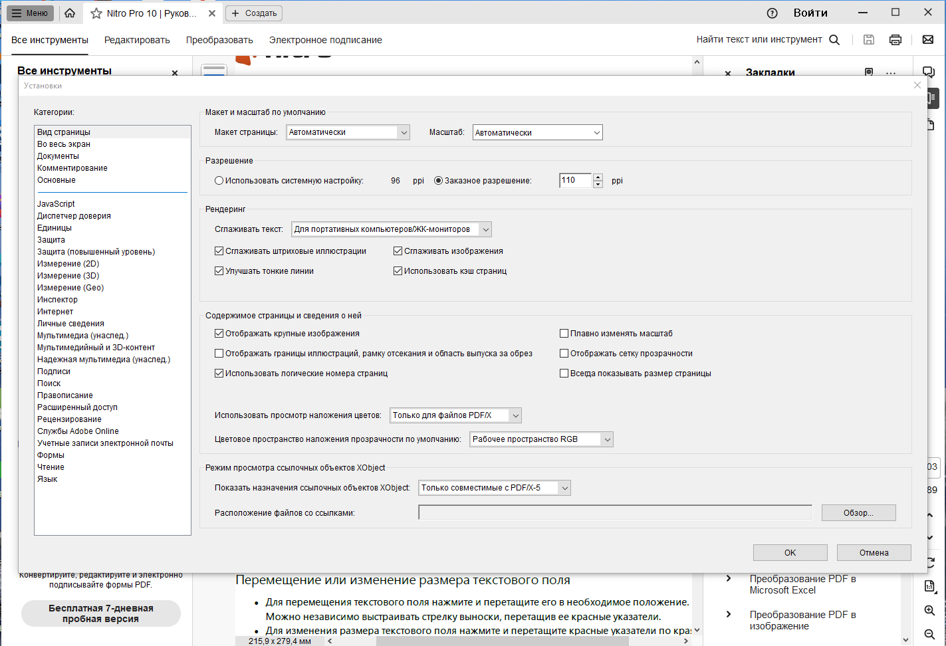Click the email envelope icon
946x646 pixels.
click(928, 40)
